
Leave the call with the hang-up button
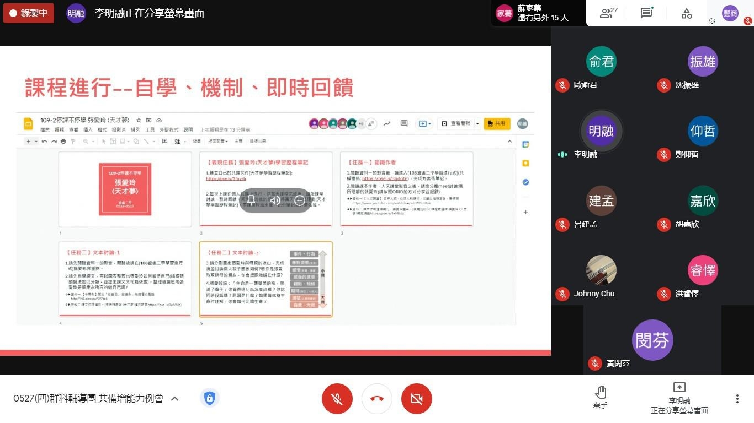point(377,398)
